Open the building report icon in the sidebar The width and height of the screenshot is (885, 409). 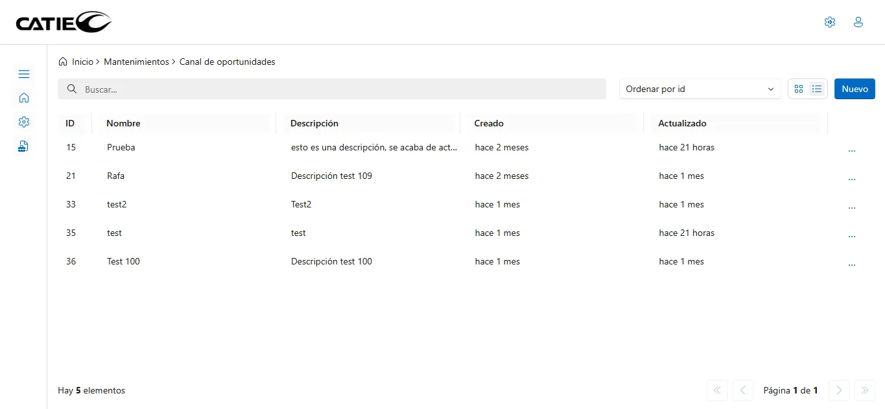pos(24,146)
